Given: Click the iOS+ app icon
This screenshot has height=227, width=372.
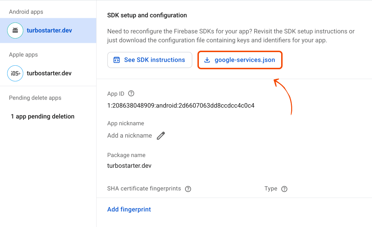Looking at the screenshot, I should click(x=15, y=73).
